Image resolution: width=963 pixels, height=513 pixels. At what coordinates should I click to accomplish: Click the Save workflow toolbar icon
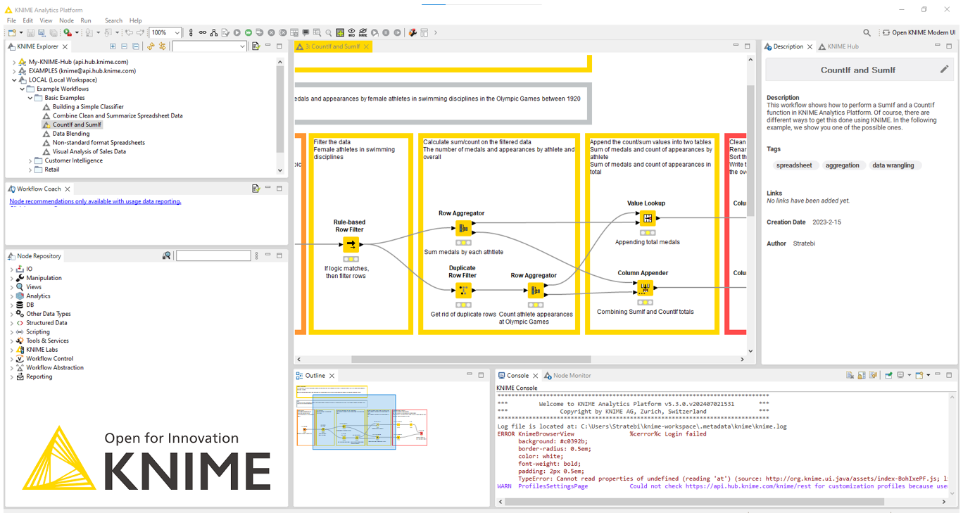[x=30, y=32]
